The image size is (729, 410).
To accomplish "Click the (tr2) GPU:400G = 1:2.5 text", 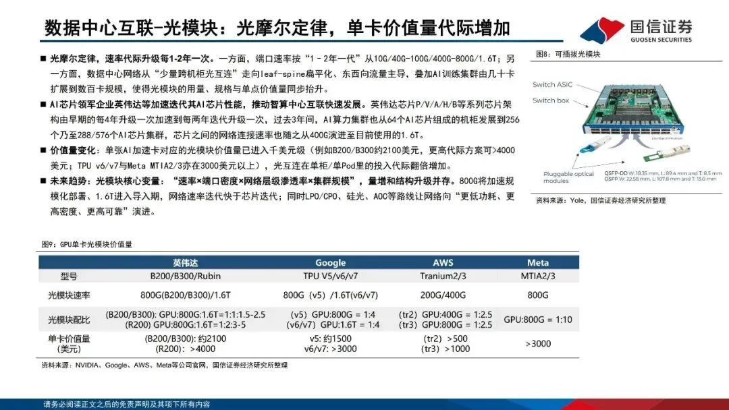I will click(445, 314).
